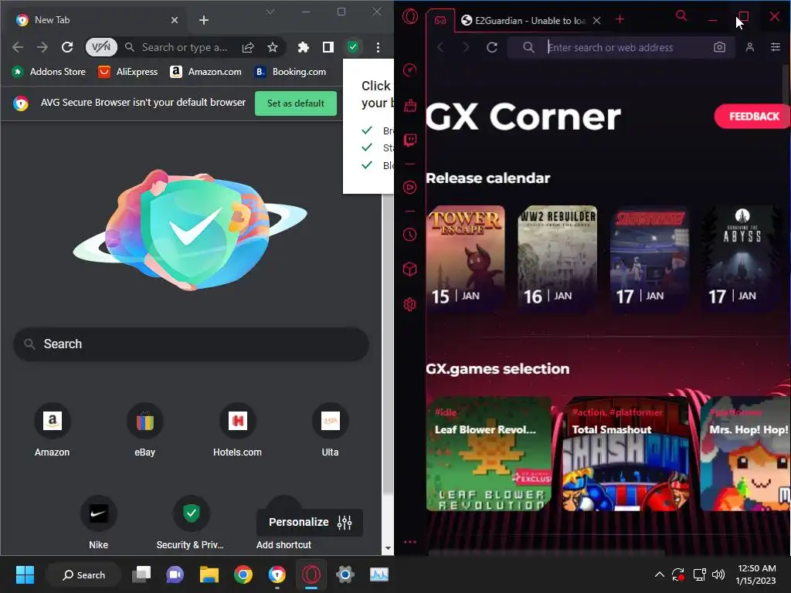Open the extensions puzzle icon in AVG browser
The width and height of the screenshot is (791, 593).
point(303,47)
